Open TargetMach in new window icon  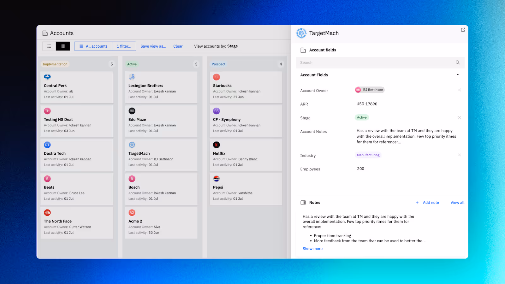[x=463, y=30]
